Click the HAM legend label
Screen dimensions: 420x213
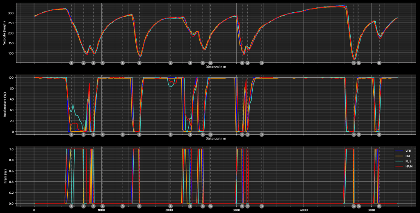tap(409, 166)
